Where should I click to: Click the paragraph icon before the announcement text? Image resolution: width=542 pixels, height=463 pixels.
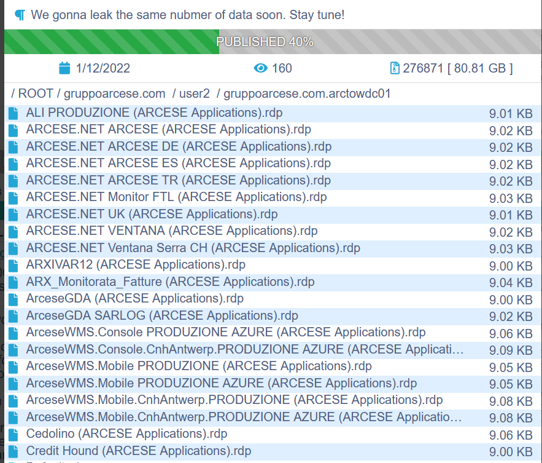[20, 14]
